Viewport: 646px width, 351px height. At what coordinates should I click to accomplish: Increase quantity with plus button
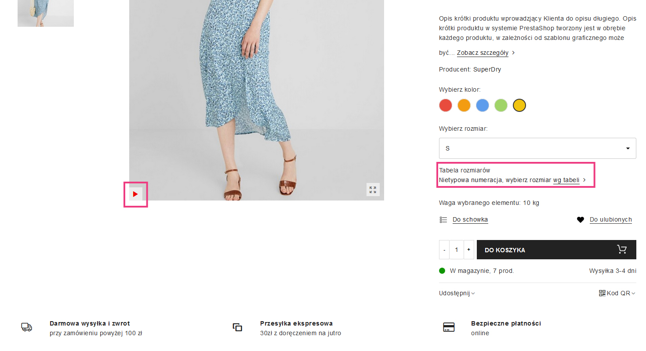coord(468,250)
